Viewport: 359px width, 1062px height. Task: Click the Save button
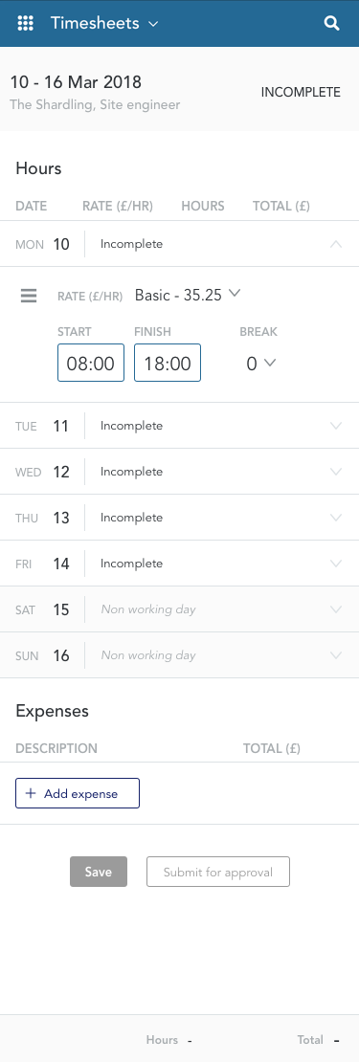[99, 872]
